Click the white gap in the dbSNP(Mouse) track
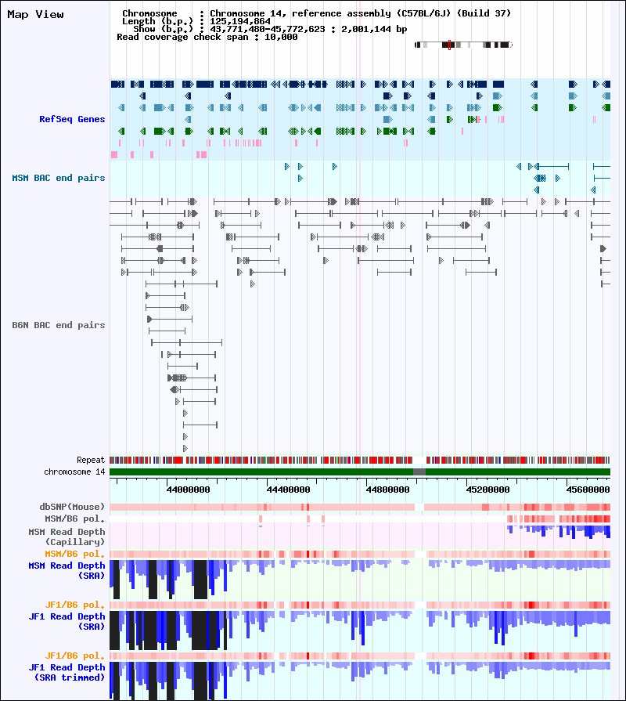The height and width of the screenshot is (701, 626). (x=419, y=507)
